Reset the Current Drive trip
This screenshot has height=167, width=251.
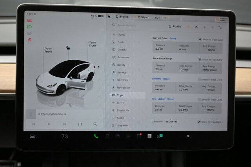pos(173,38)
